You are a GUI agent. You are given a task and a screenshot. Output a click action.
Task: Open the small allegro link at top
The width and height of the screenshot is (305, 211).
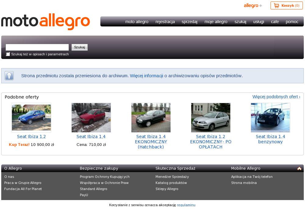coord(253,5)
